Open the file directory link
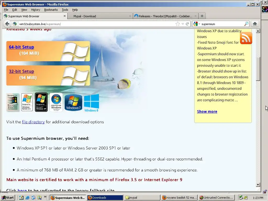 pyautogui.click(x=33, y=122)
